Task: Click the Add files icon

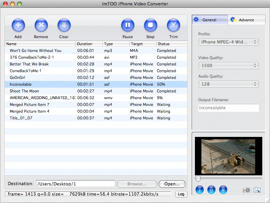Action: point(18,25)
